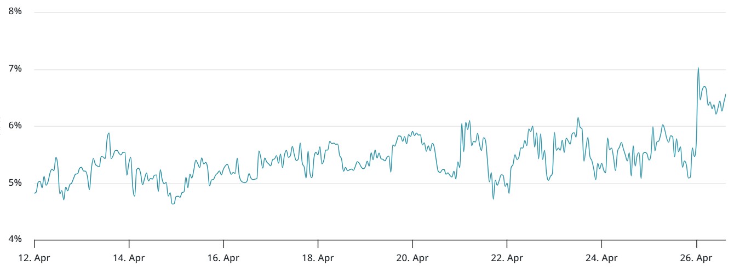
Task: Select the 26. Apr date label
Action: 696,257
